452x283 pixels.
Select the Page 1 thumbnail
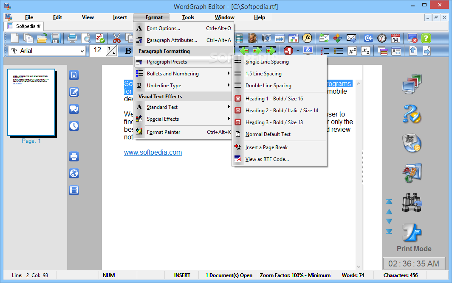[x=31, y=103]
